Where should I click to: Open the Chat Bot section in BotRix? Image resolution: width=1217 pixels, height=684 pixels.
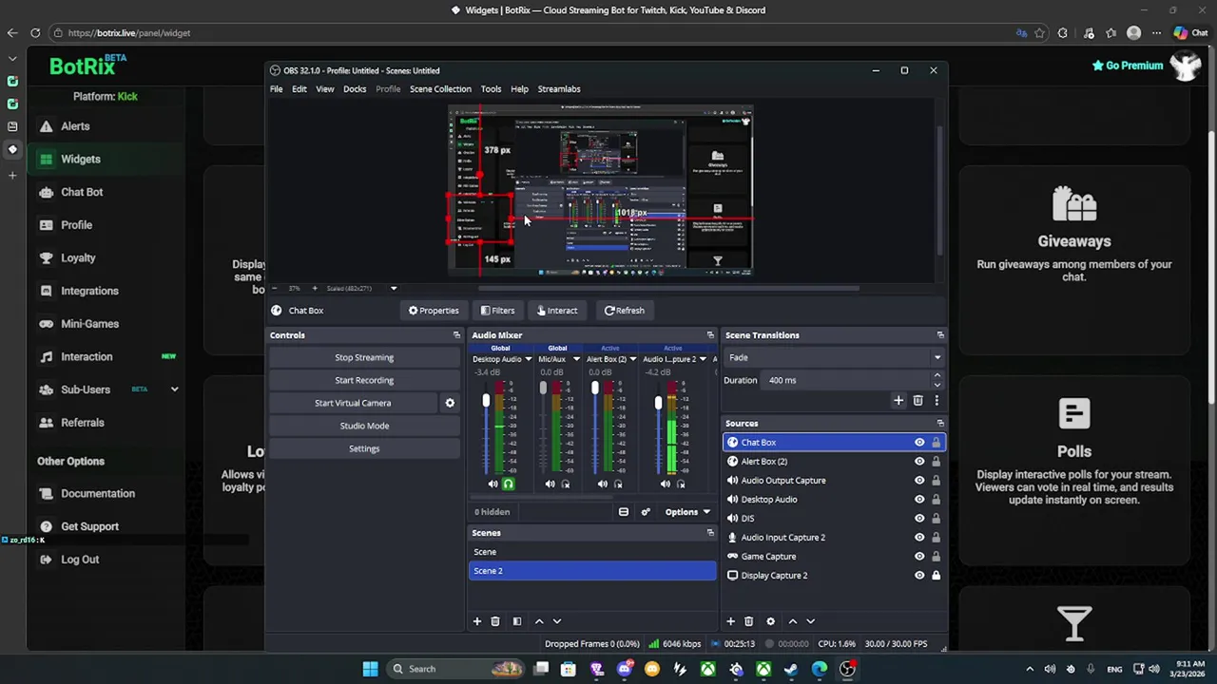[x=81, y=192]
